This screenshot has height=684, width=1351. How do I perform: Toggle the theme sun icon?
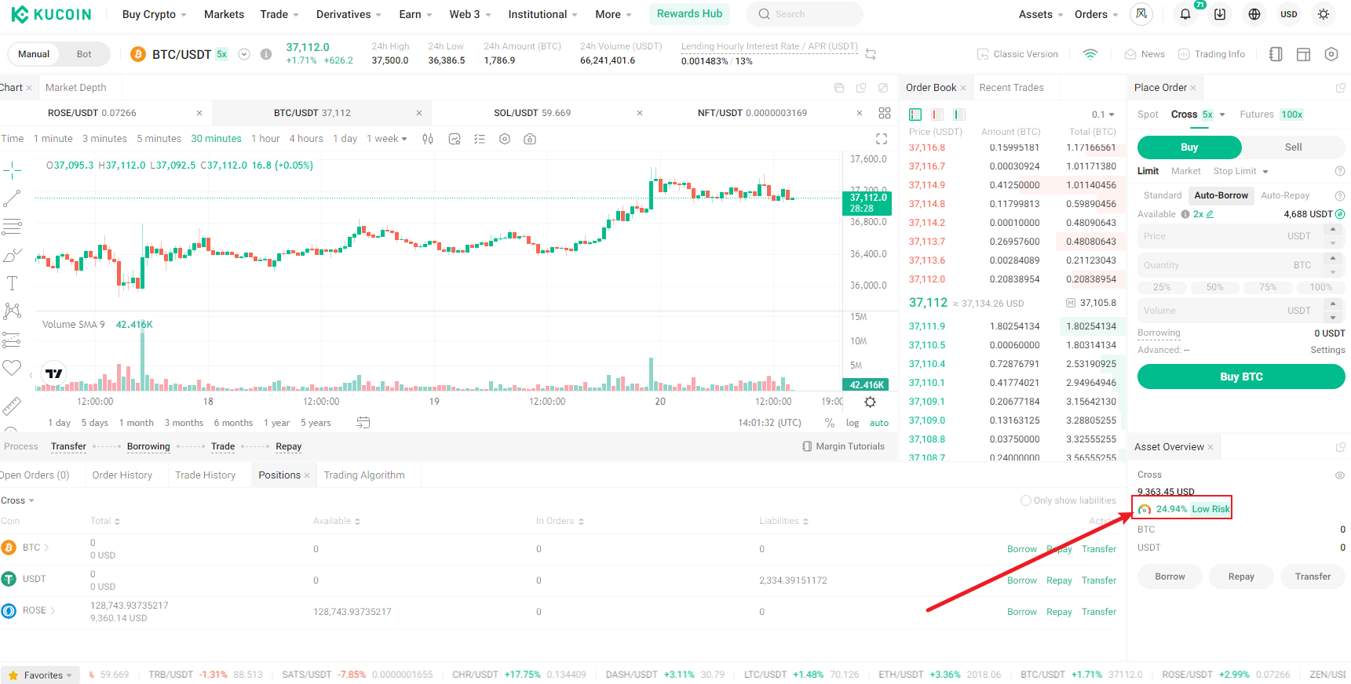point(1324,14)
